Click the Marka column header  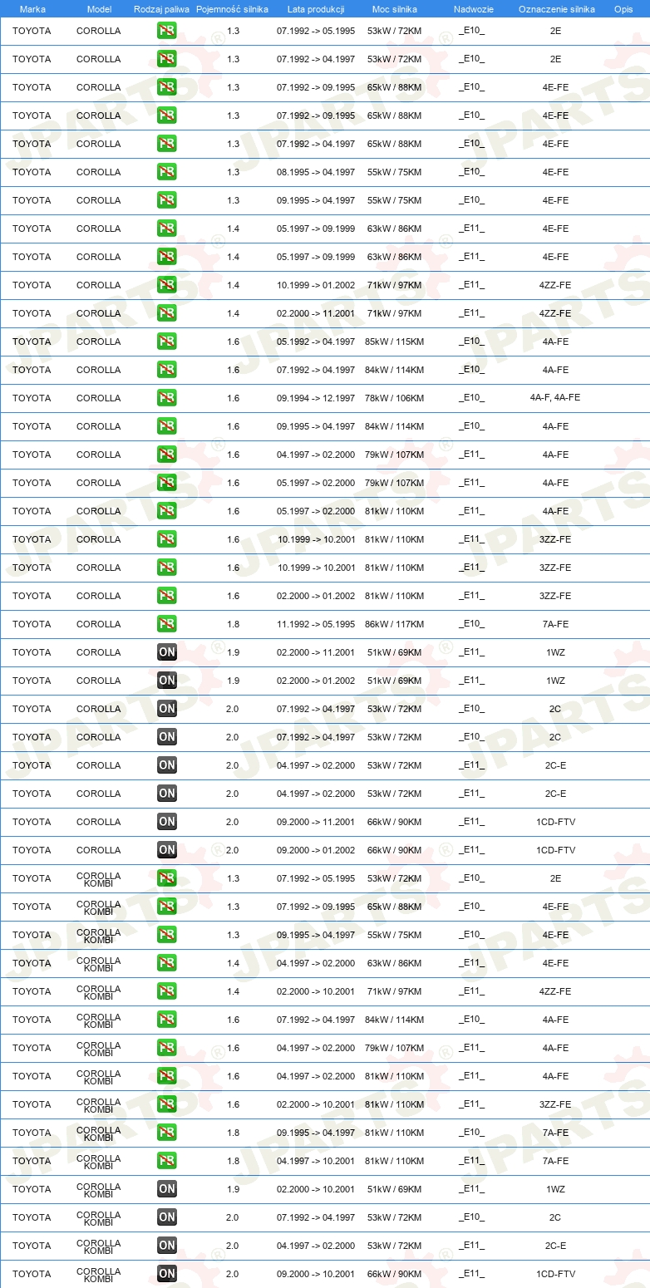point(32,9)
